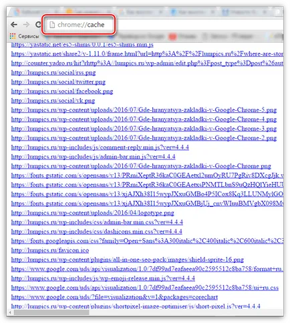Open the social twitter.png cache entry
This screenshot has height=323, width=290.
click(x=58, y=82)
